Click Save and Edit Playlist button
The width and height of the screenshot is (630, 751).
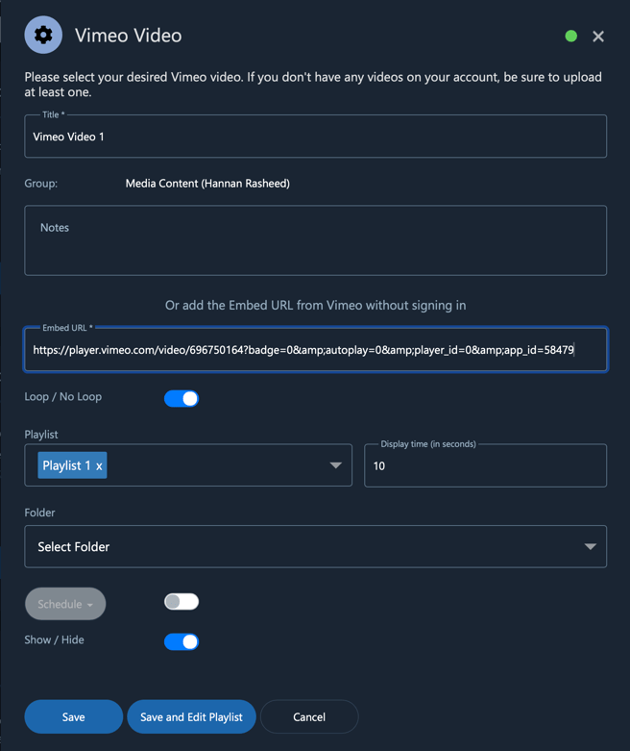coord(191,717)
